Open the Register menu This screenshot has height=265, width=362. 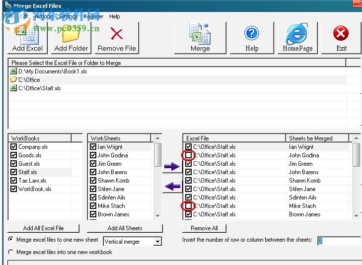[x=93, y=16]
